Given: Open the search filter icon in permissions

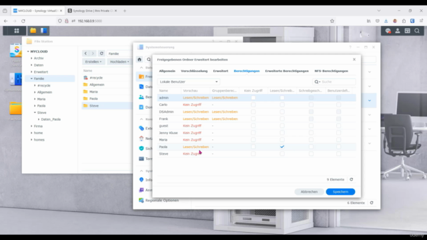Looking at the screenshot, I should click(318, 81).
